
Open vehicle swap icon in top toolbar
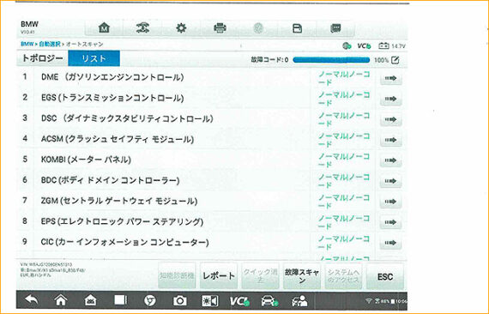pyautogui.click(x=142, y=28)
